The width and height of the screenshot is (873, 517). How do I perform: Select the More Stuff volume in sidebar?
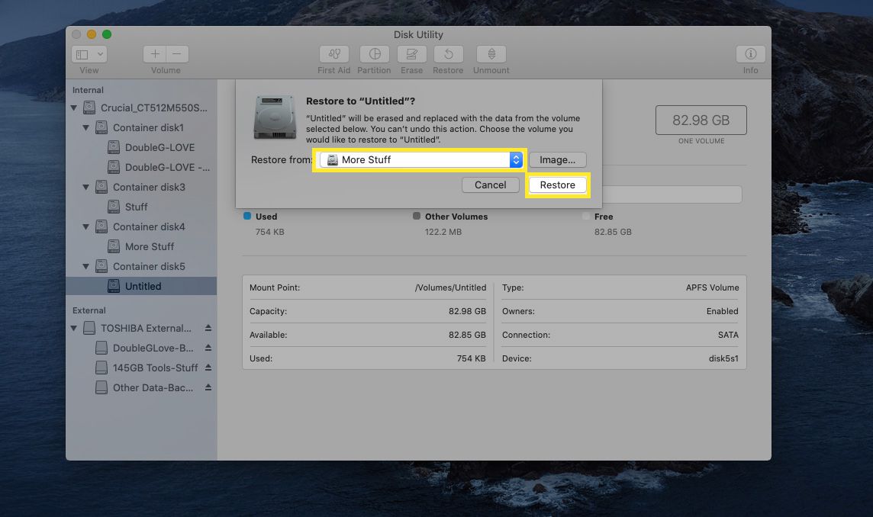click(x=149, y=246)
